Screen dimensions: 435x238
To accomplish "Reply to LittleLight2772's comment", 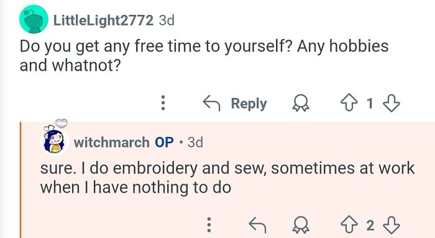I will (235, 104).
